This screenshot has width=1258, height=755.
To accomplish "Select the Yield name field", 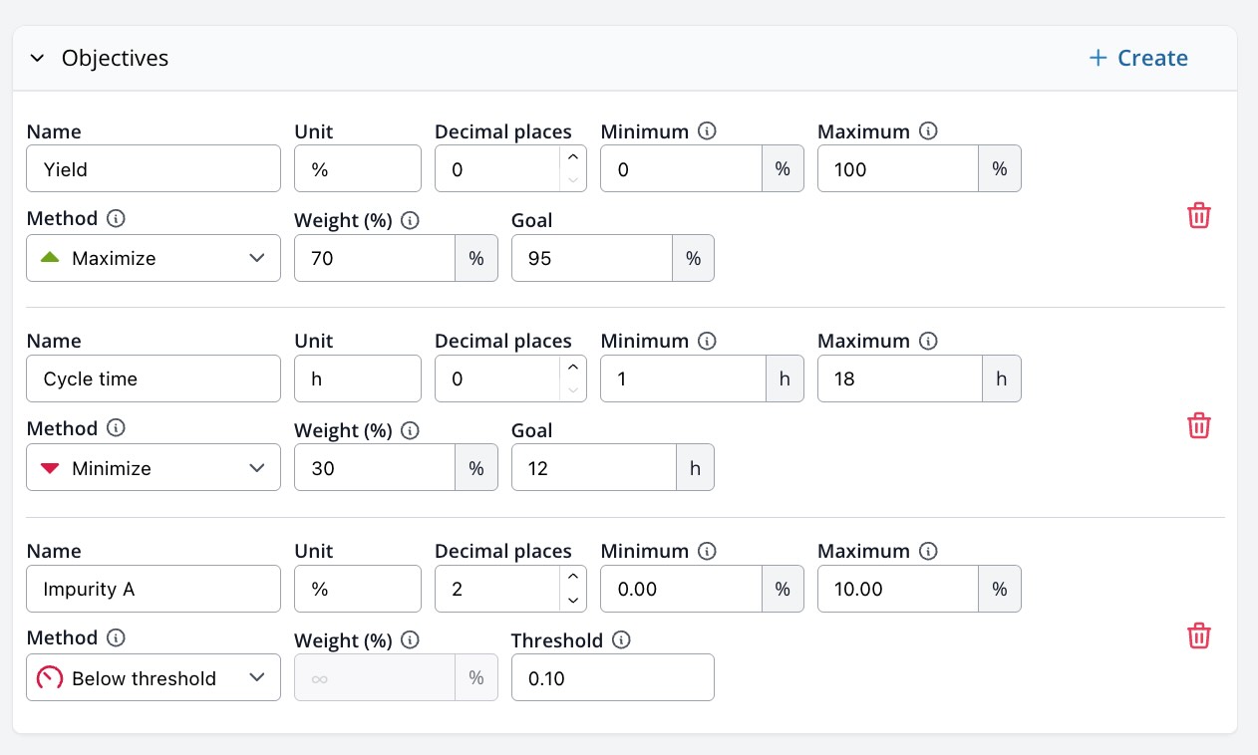I will point(154,169).
